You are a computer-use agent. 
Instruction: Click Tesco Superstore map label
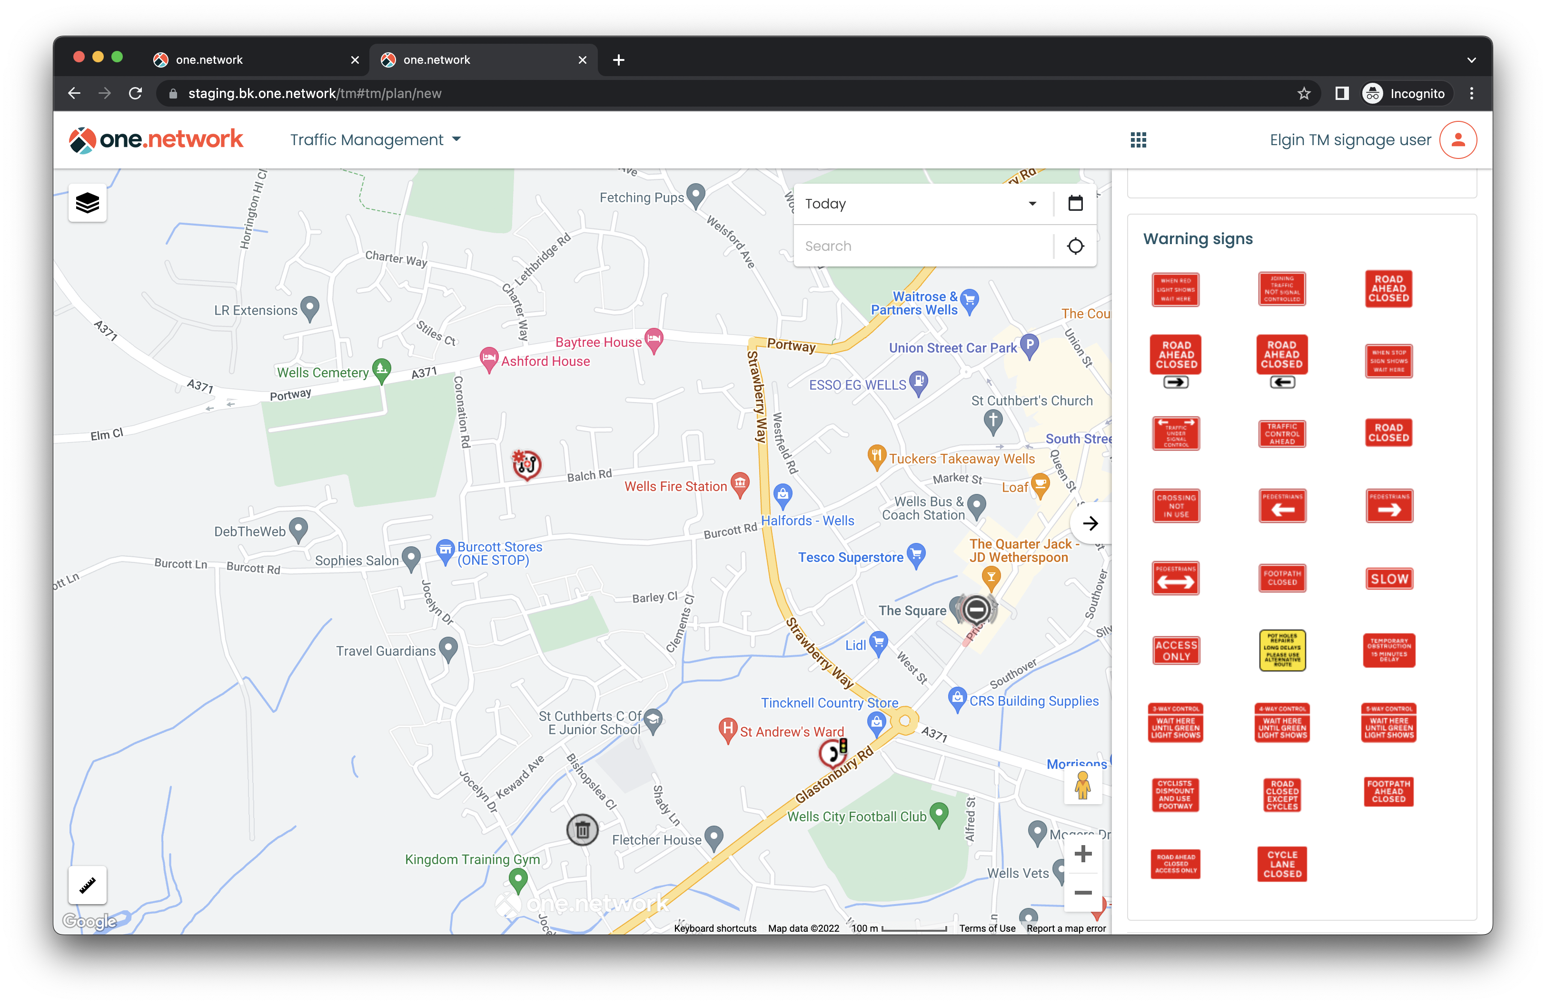pos(850,557)
